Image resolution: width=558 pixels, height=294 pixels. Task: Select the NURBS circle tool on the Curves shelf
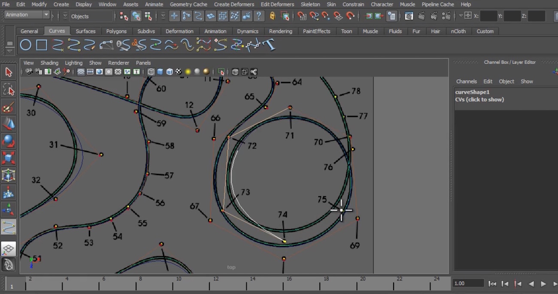click(25, 44)
